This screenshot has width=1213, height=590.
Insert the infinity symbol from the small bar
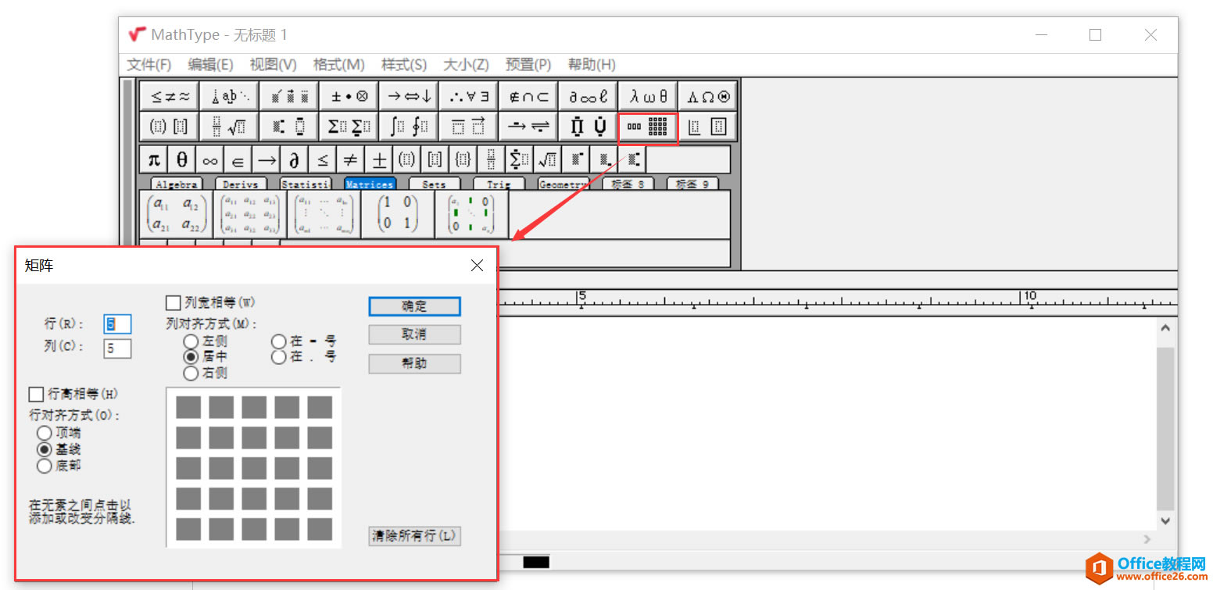[210, 159]
